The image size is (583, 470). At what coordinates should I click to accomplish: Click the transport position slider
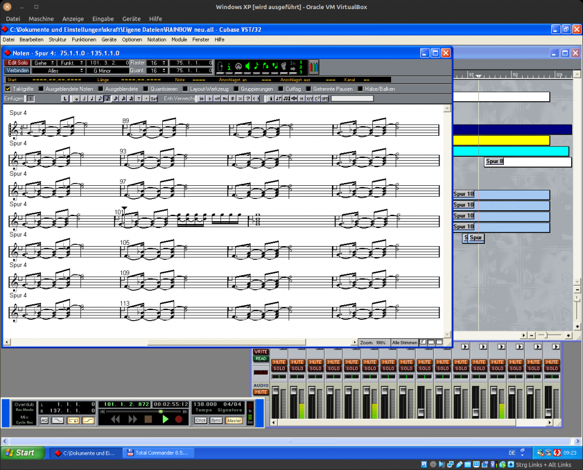pos(160,411)
